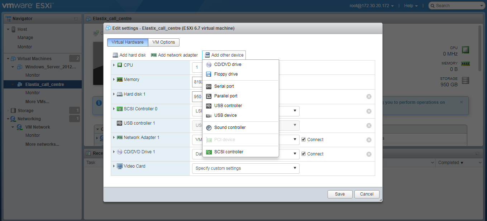Click the Memory value input field
This screenshot has height=221, width=487.
[x=197, y=81]
